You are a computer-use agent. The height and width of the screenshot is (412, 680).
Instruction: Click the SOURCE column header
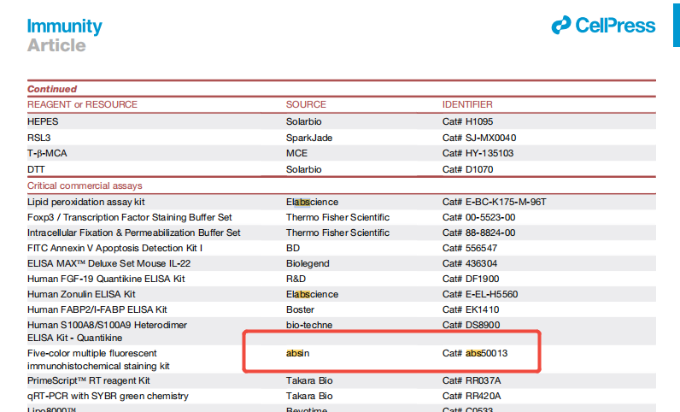tap(306, 104)
